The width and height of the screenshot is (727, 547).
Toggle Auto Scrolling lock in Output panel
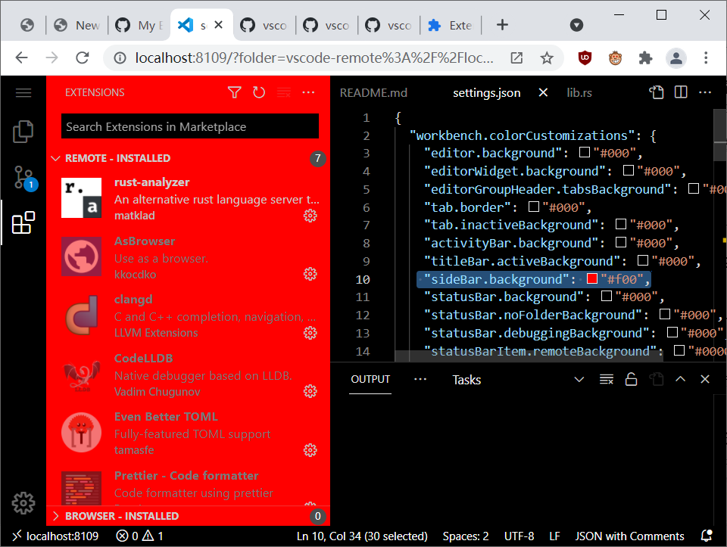click(x=632, y=379)
